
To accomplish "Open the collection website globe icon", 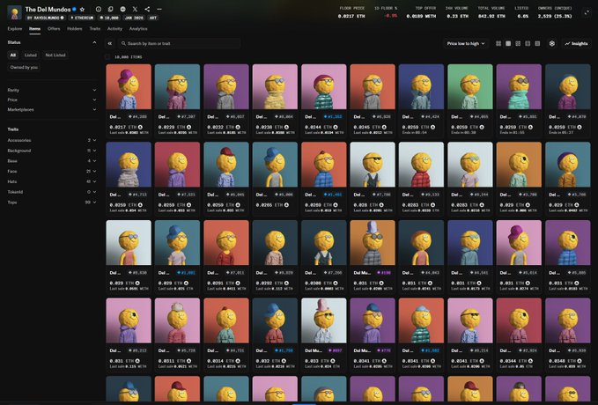I will point(122,9).
